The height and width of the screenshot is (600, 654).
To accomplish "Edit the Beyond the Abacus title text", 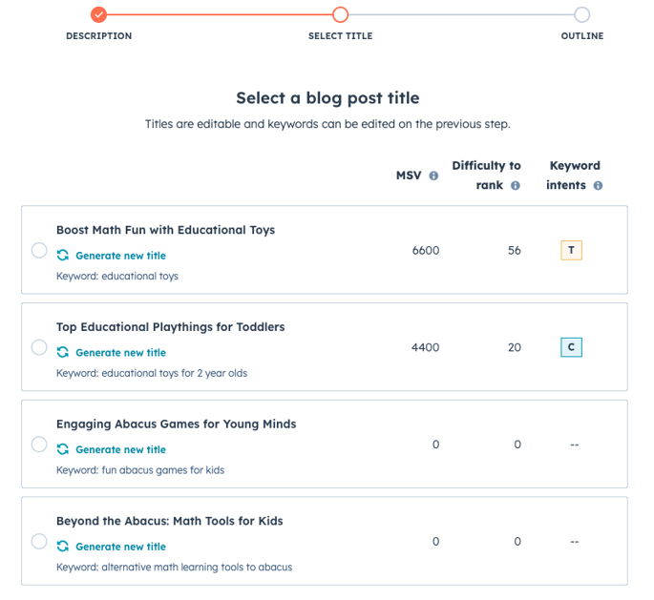I will tap(170, 521).
